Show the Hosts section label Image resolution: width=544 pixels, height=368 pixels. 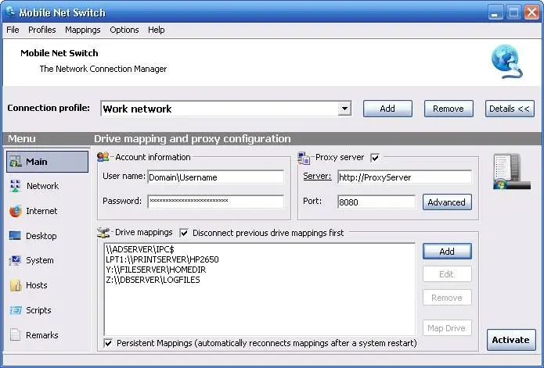37,285
